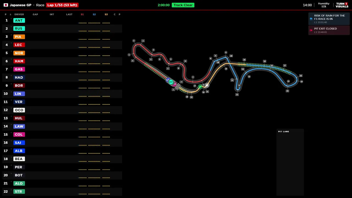Select the blue rain cloud notification icon

coord(311,19)
